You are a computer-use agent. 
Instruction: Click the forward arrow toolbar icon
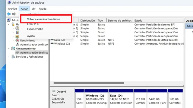[14, 14]
